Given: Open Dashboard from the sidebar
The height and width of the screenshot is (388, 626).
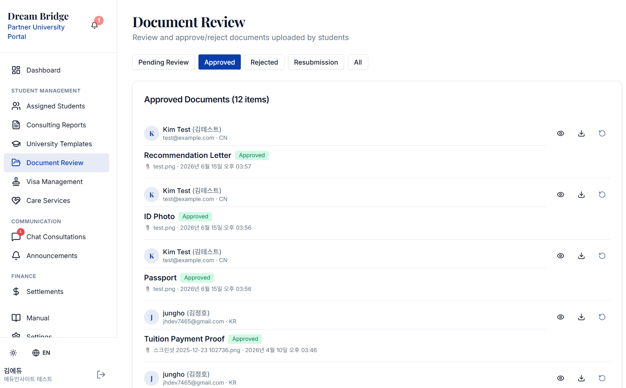Looking at the screenshot, I should coord(56,70).
